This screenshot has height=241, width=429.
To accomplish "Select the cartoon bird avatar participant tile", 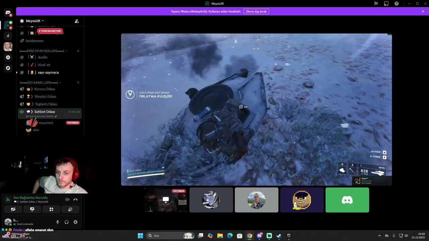I will 302,200.
